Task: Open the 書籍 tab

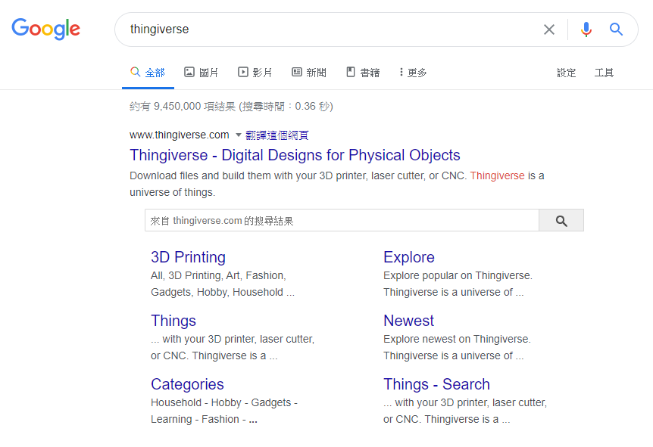Action: 363,73
